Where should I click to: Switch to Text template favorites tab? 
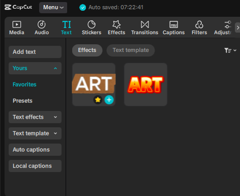131,50
